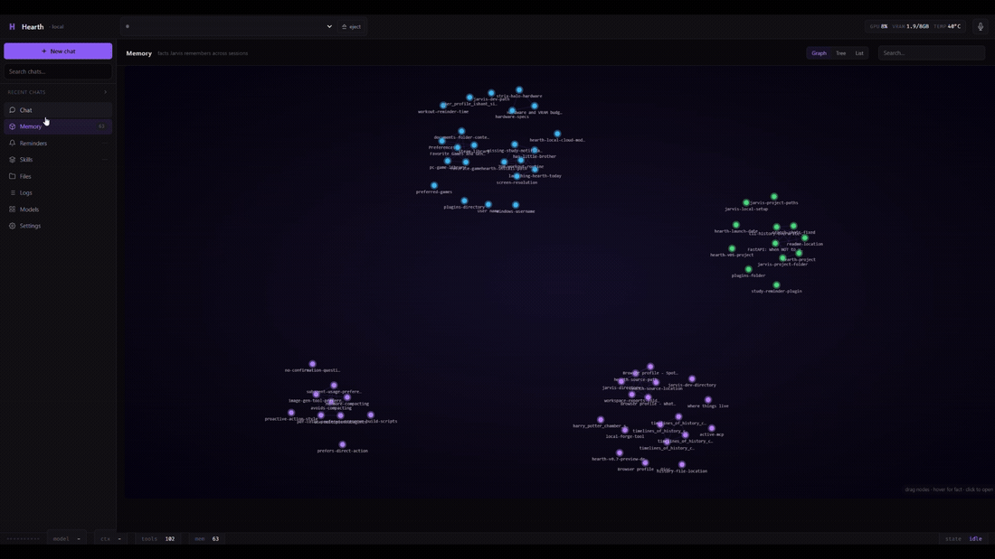995x559 pixels.
Task: Click the mem 63 status indicator
Action: coord(207,539)
